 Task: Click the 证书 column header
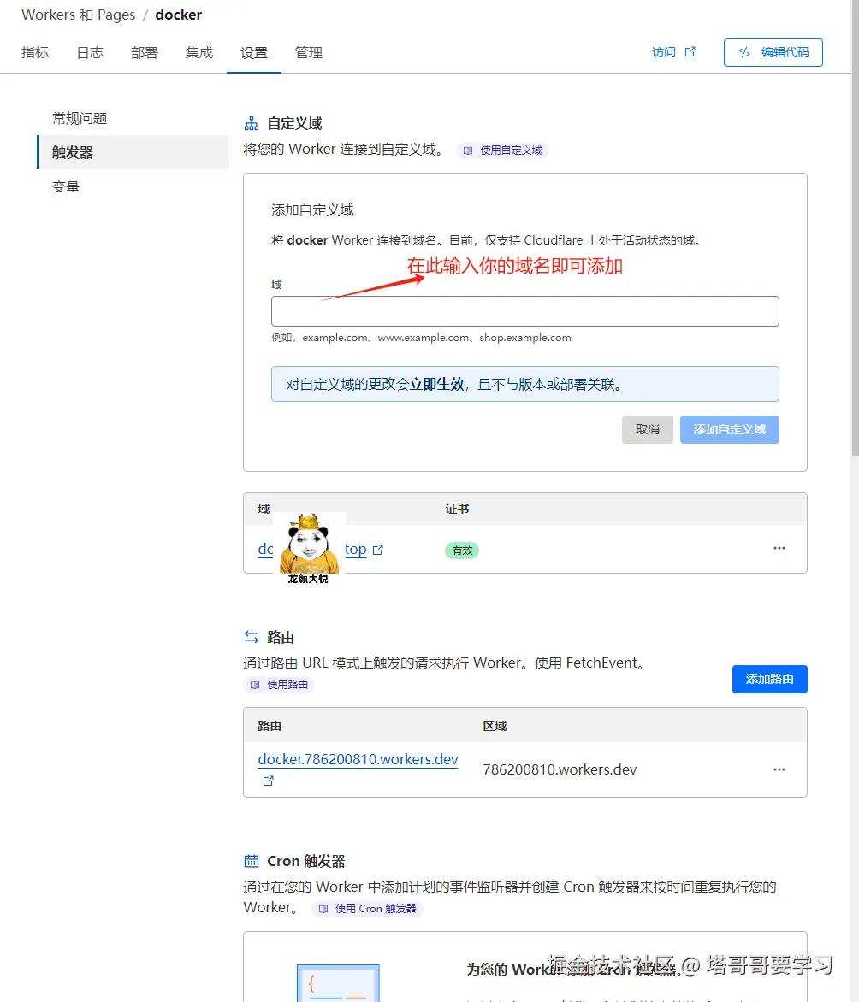(x=458, y=509)
